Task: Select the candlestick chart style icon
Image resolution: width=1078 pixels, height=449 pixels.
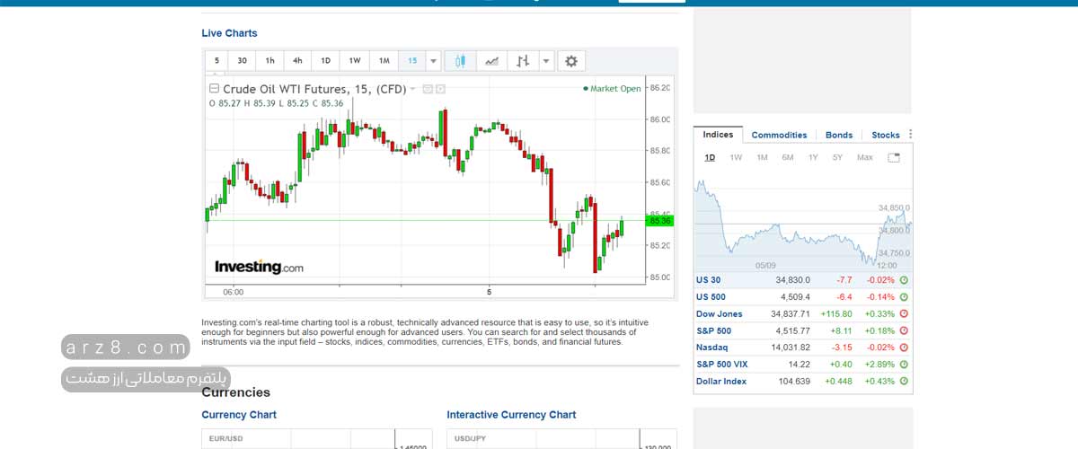Action: coord(461,61)
